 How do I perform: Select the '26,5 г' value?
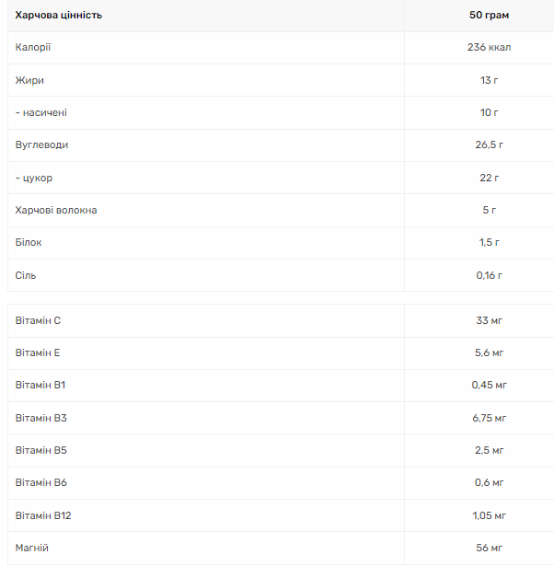point(489,144)
